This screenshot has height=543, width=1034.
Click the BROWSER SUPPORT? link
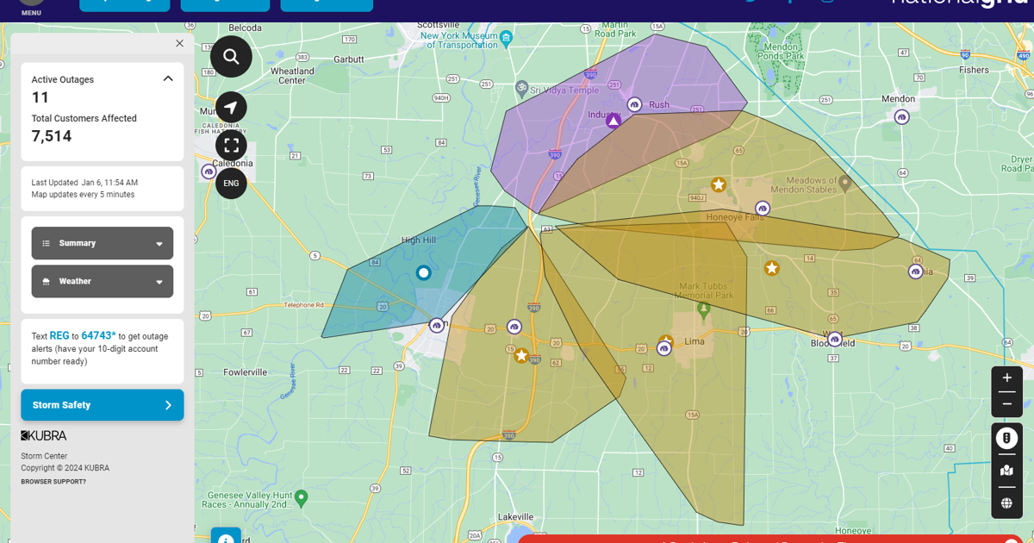coord(53,482)
